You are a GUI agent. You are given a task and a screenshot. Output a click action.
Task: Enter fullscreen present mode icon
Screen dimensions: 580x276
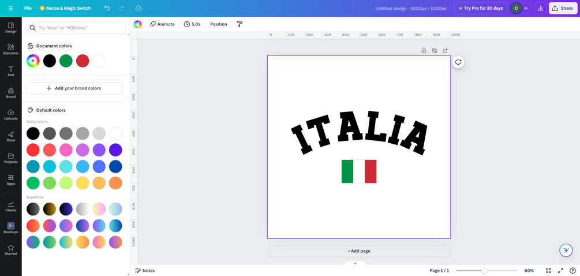pos(560,270)
